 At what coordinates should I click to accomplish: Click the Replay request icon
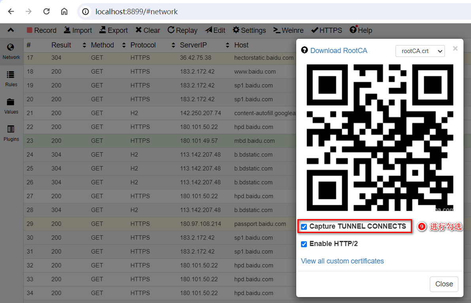(171, 30)
